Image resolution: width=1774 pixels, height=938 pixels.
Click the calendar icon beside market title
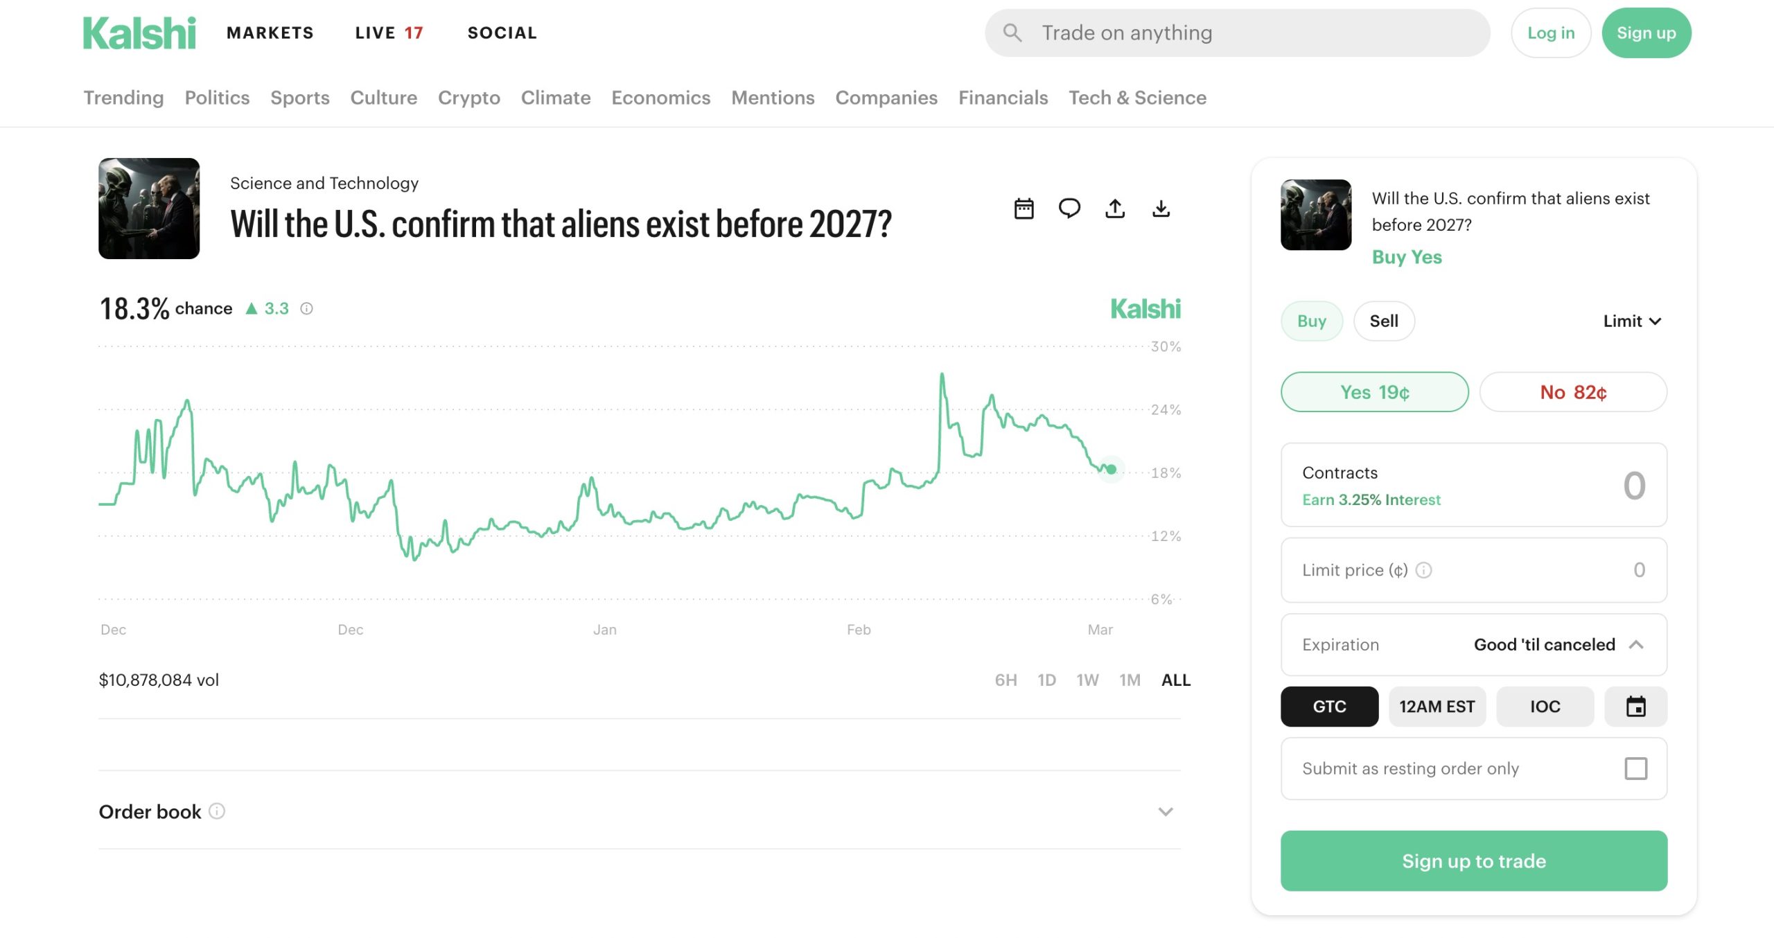click(x=1024, y=209)
